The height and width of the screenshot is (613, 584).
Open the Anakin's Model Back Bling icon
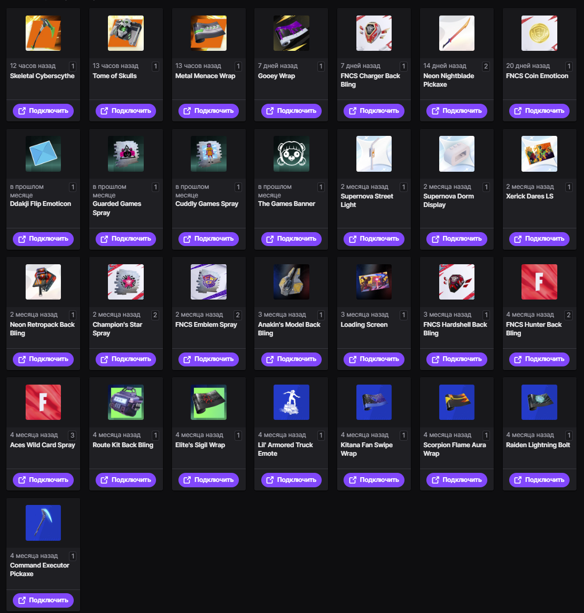pyautogui.click(x=291, y=282)
